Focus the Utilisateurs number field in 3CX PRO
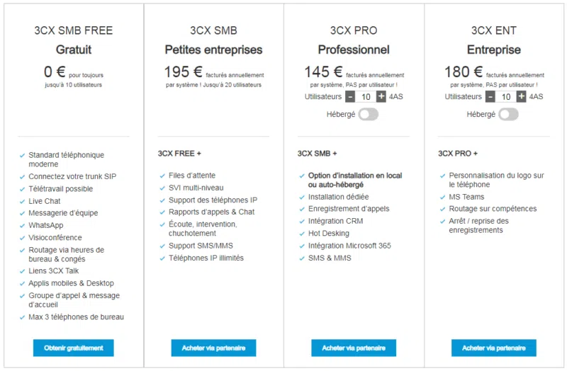The image size is (567, 371). tap(366, 96)
